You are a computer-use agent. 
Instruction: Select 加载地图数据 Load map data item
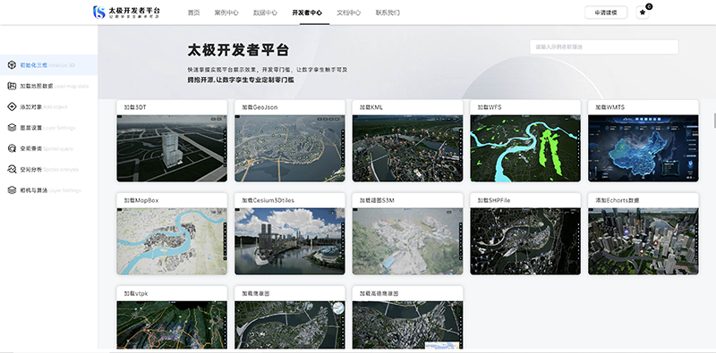49,86
